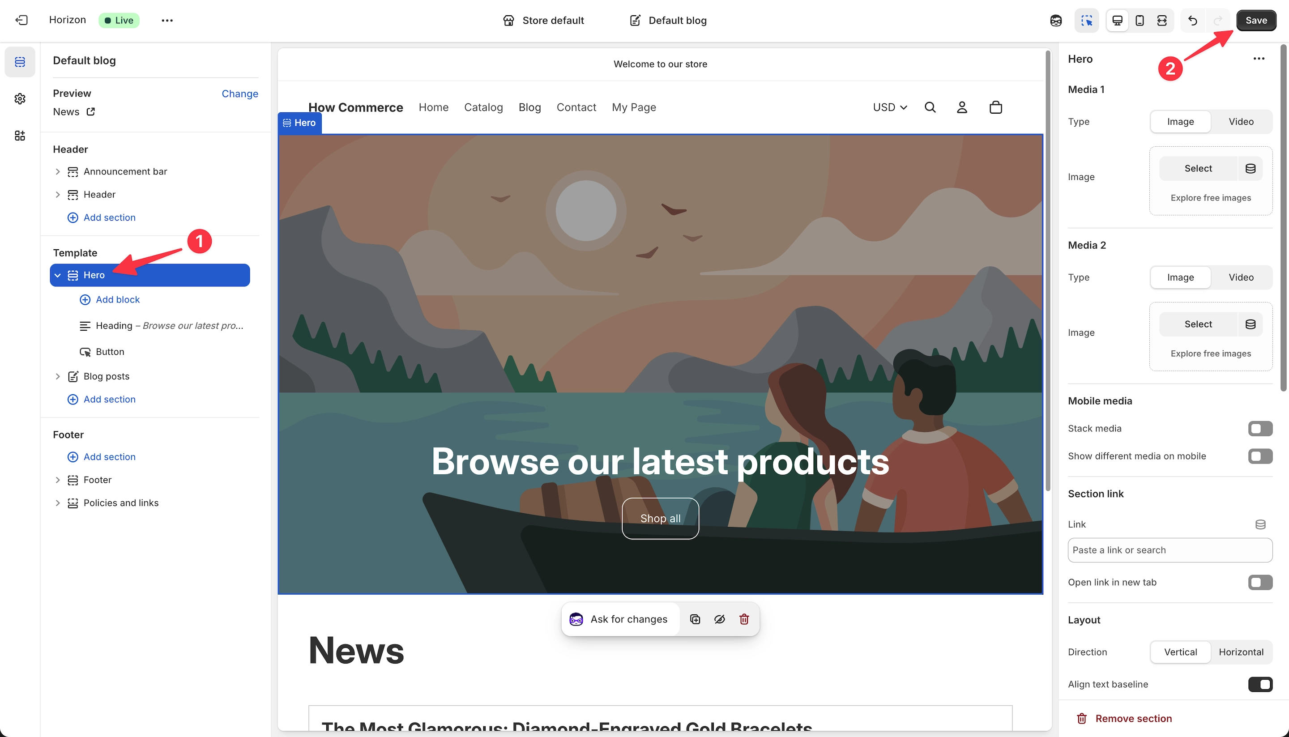Switch to fullscreen width preview icon

click(x=1162, y=20)
